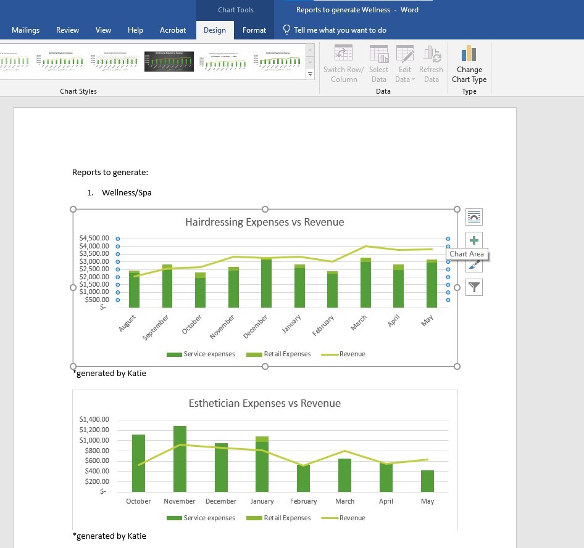The width and height of the screenshot is (584, 548).
Task: Select the Design tab under Chart Tools
Action: click(x=215, y=30)
